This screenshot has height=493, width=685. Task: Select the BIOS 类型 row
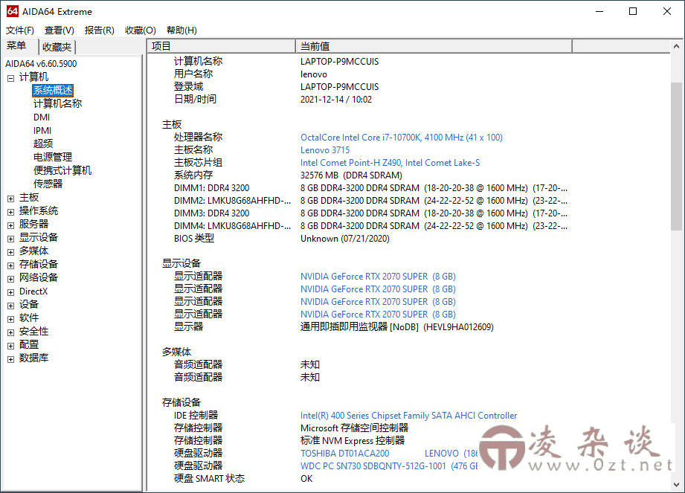tap(281, 239)
